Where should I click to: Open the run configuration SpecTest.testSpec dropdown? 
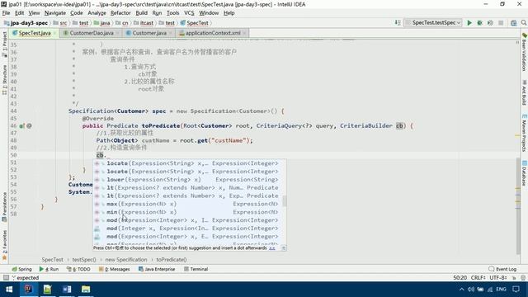[x=433, y=22]
